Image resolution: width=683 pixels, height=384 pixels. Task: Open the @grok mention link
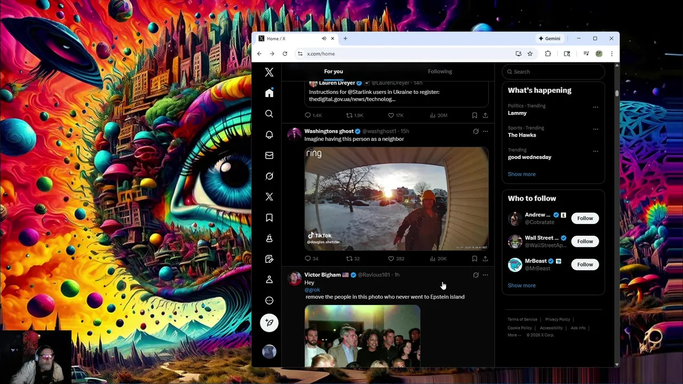point(312,290)
